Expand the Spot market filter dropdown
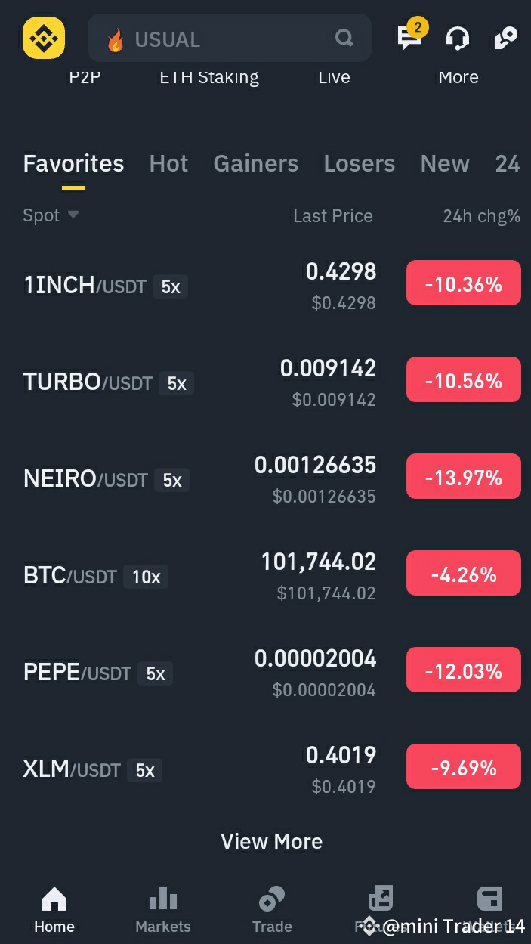Viewport: 531px width, 944px height. pos(50,215)
